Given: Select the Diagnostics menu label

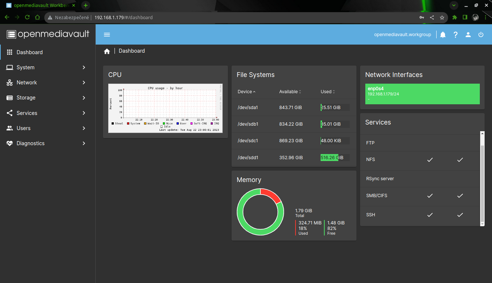Looking at the screenshot, I should tap(30, 143).
